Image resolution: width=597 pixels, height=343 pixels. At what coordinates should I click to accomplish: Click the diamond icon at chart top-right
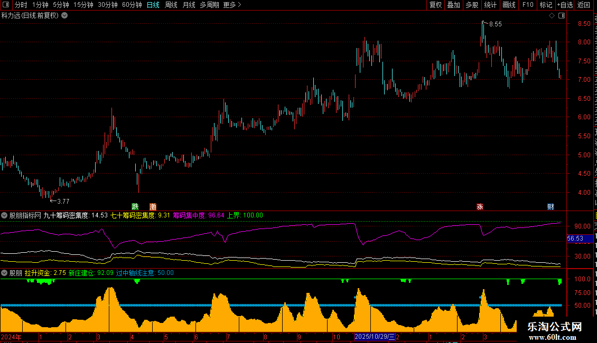click(552, 16)
